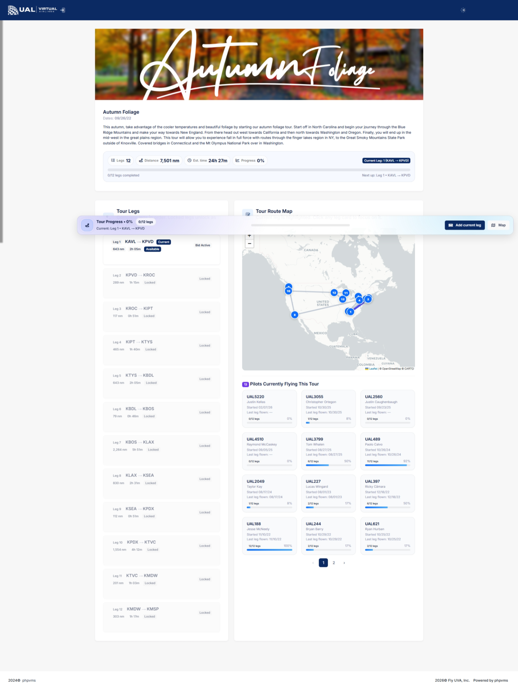Image resolution: width=518 pixels, height=689 pixels.
Task: Click map marker number 2
Action: (368, 299)
